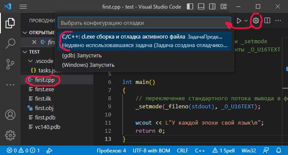Change line endings CRLF

182,151
